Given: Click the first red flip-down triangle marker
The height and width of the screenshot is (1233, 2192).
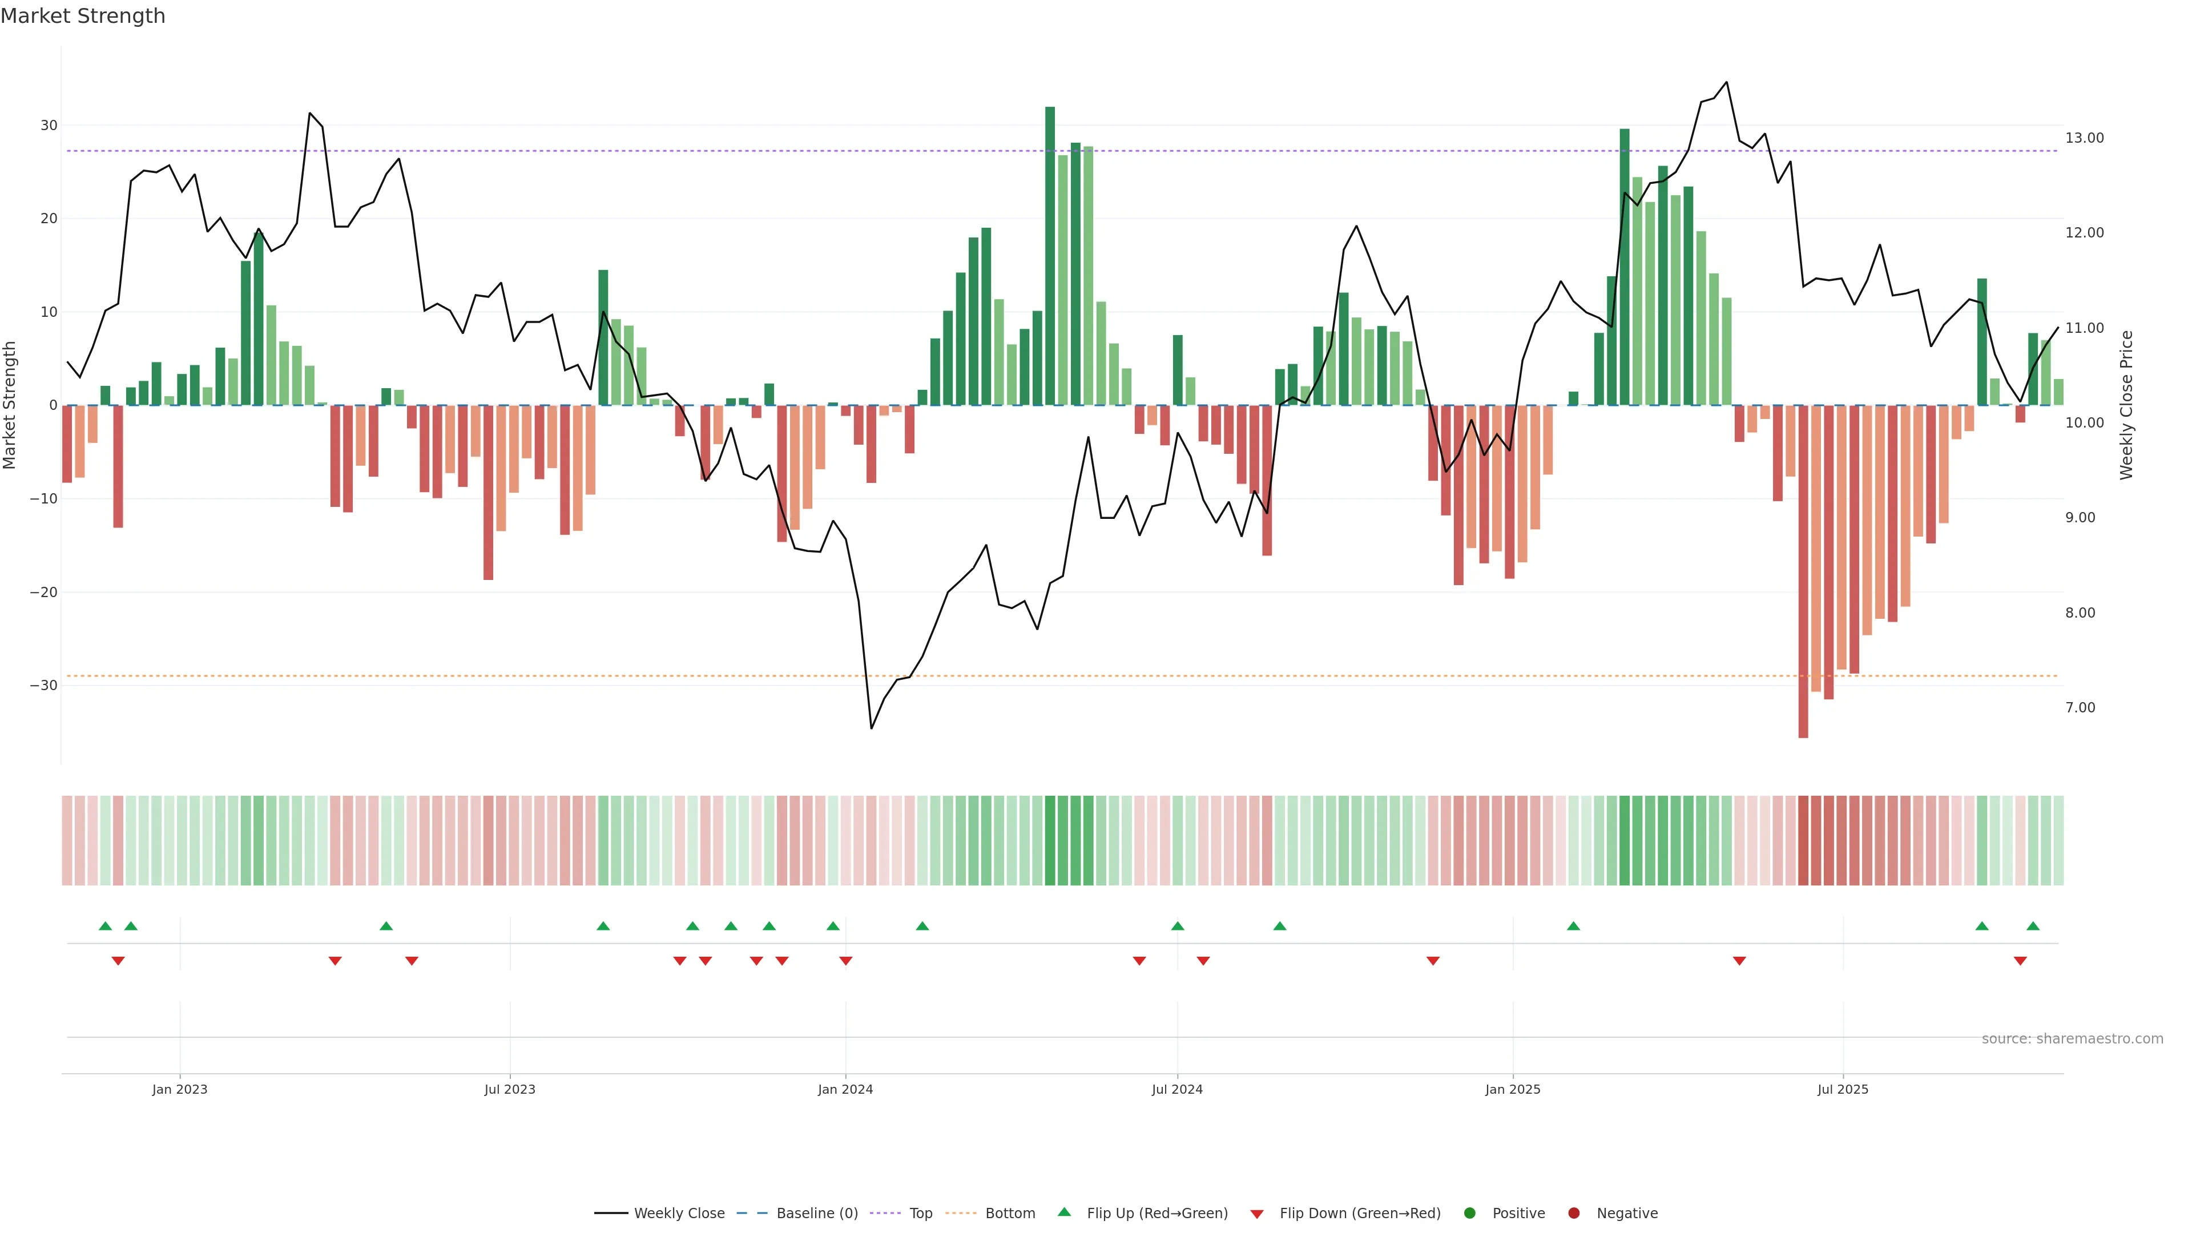Looking at the screenshot, I should (118, 961).
